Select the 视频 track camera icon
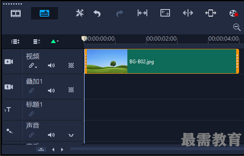This screenshot has height=156, width=244. click(x=9, y=62)
